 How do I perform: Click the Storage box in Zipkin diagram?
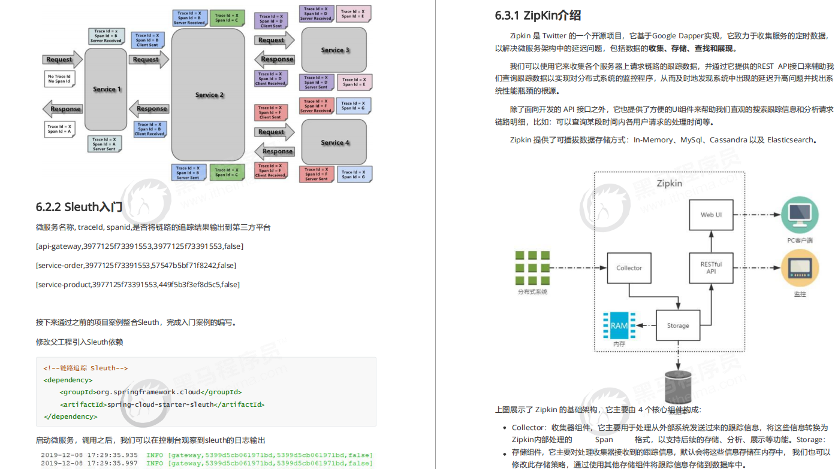tap(678, 325)
